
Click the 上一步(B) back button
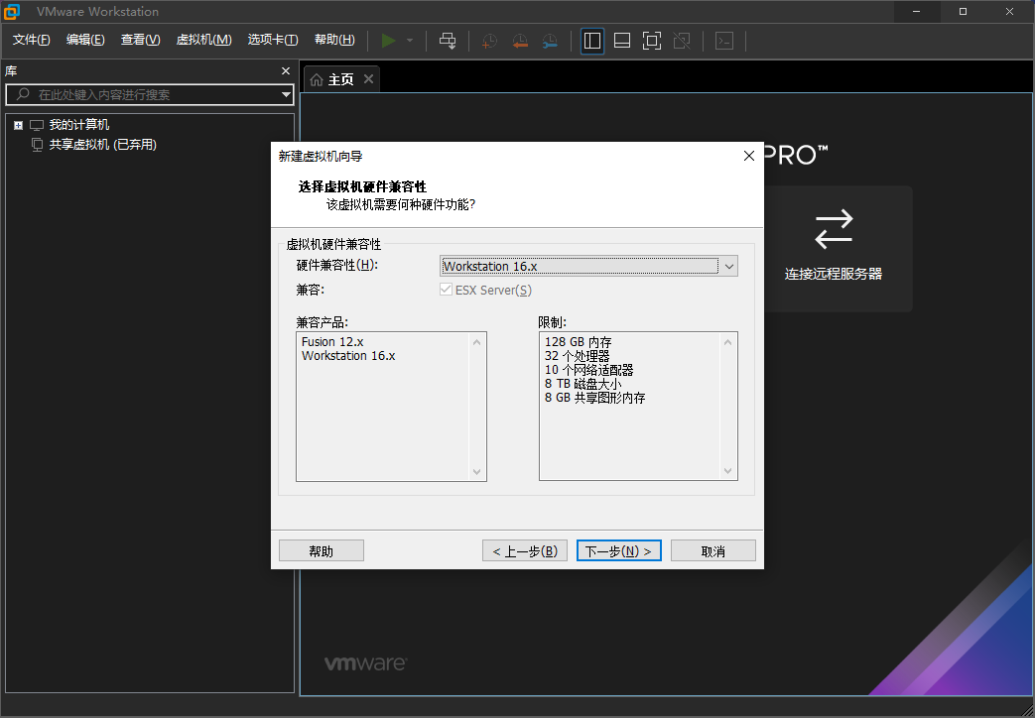pyautogui.click(x=525, y=551)
